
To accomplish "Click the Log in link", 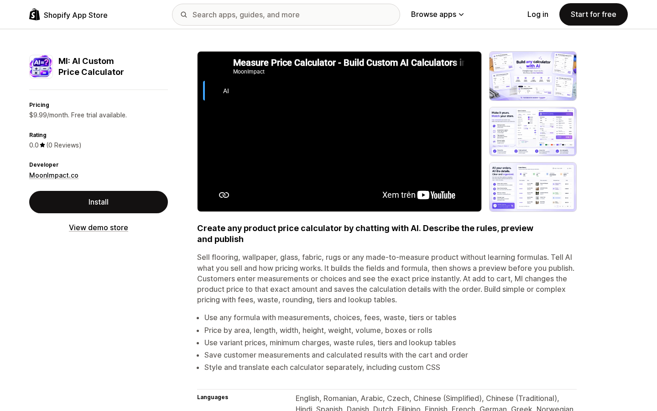I will click(538, 15).
